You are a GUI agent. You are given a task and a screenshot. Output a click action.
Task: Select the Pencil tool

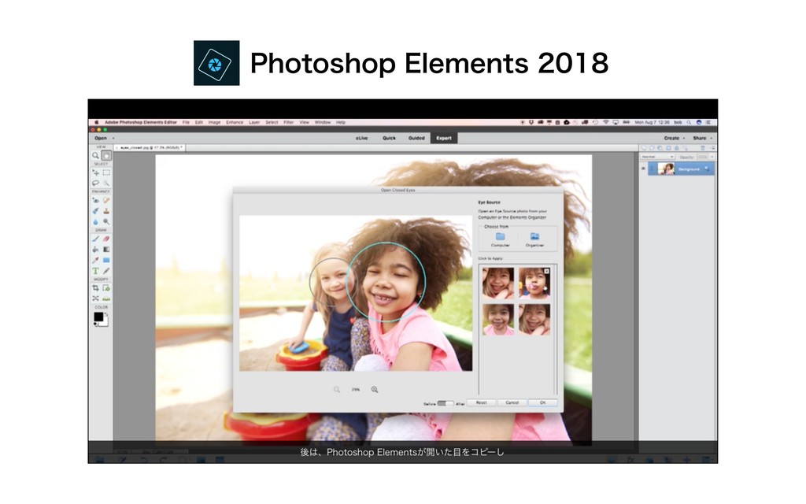pyautogui.click(x=106, y=271)
